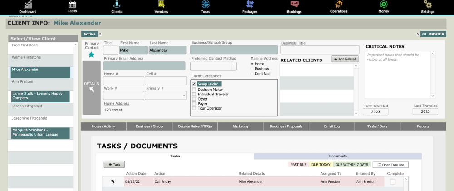Open the Vendors icon
This screenshot has width=454, height=191.
click(x=161, y=5)
